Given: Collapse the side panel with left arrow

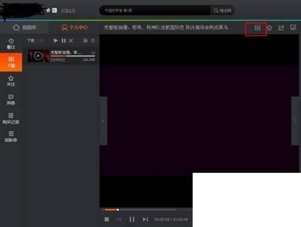Looking at the screenshot, I should pyautogui.click(x=104, y=120).
